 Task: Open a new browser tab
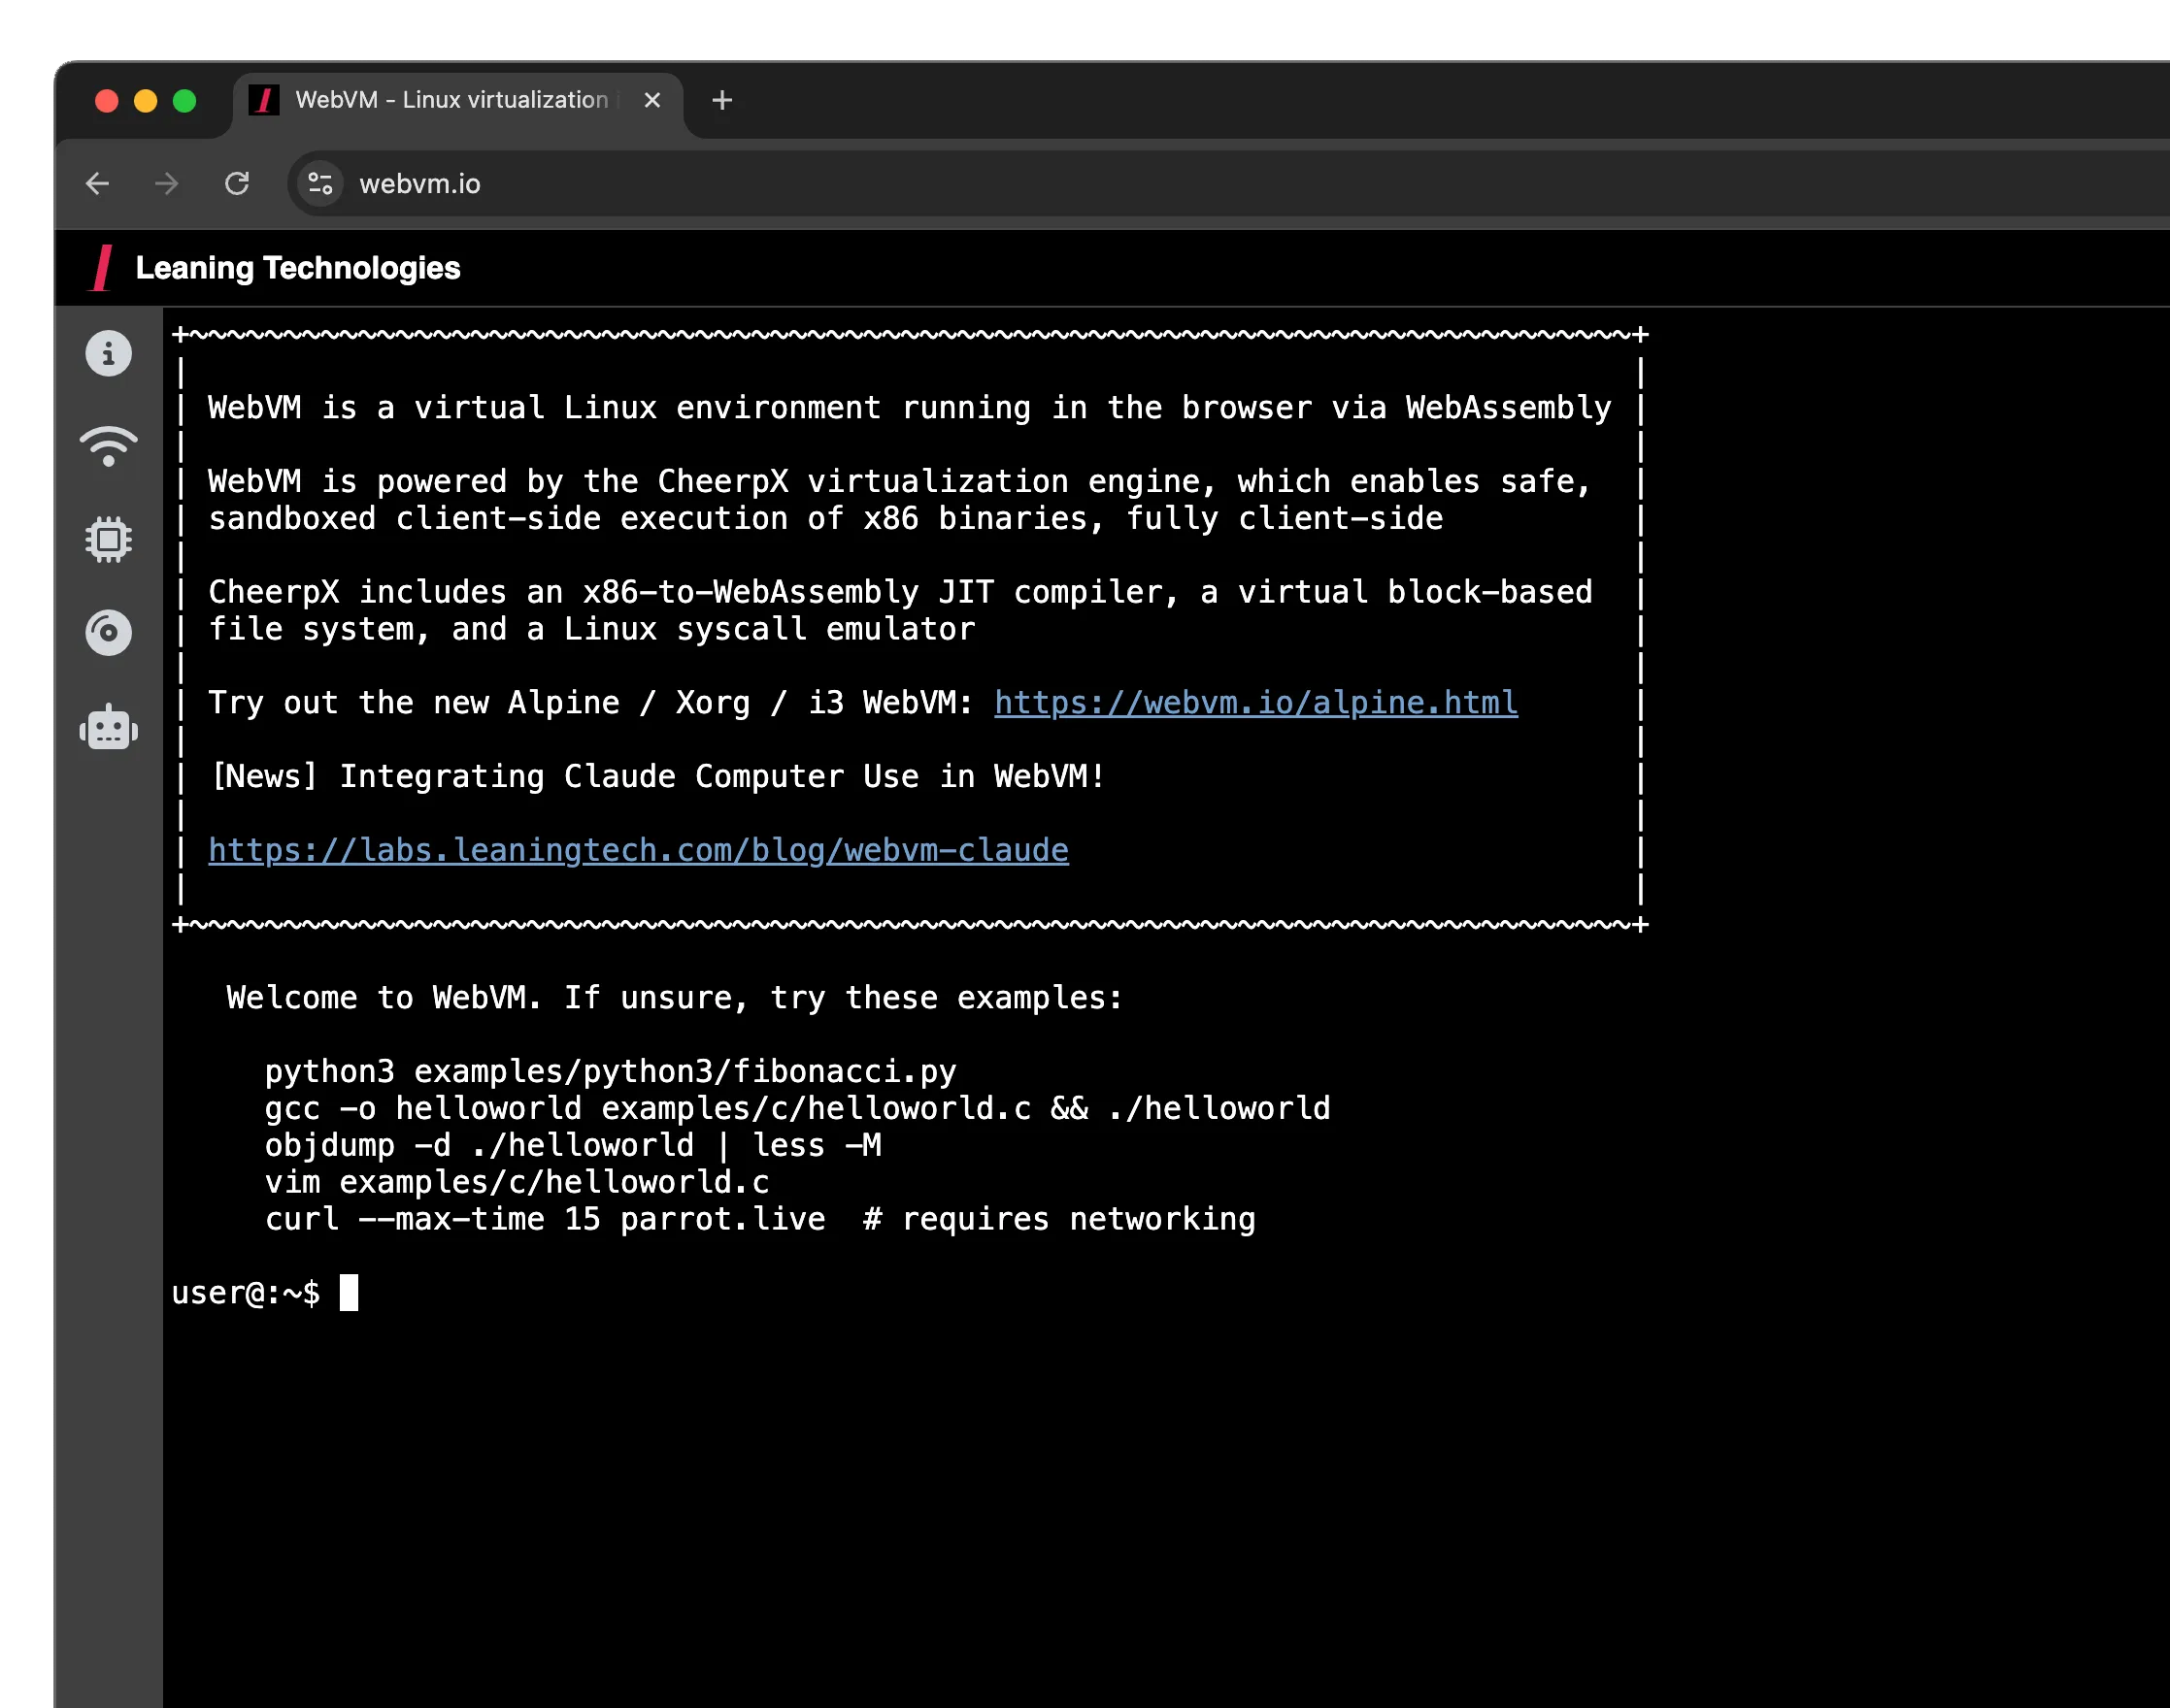pyautogui.click(x=722, y=100)
